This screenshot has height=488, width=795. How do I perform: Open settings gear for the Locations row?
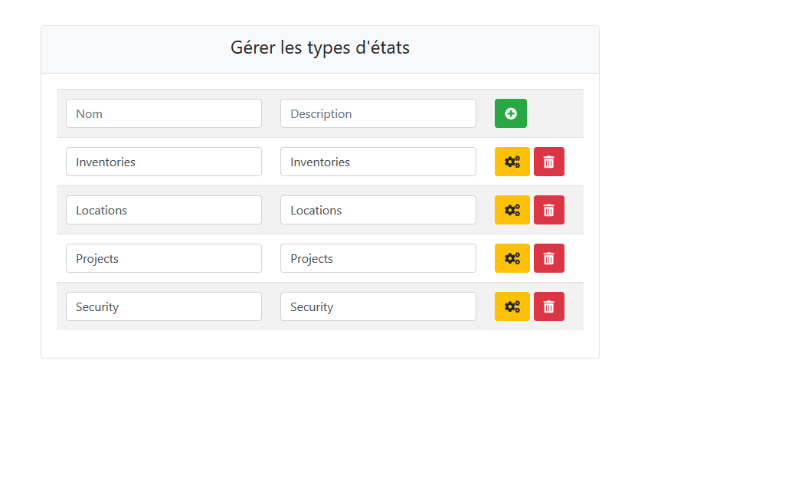click(x=512, y=210)
